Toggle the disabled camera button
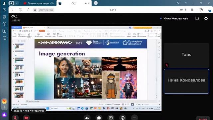 26,118
